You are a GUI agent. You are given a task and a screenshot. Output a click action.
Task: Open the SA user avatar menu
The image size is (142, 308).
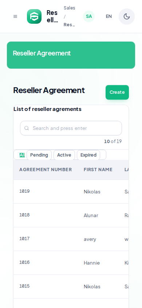pyautogui.click(x=89, y=16)
